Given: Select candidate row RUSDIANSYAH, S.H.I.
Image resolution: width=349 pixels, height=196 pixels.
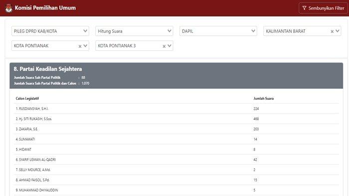Looking at the screenshot, I should coord(176,109).
